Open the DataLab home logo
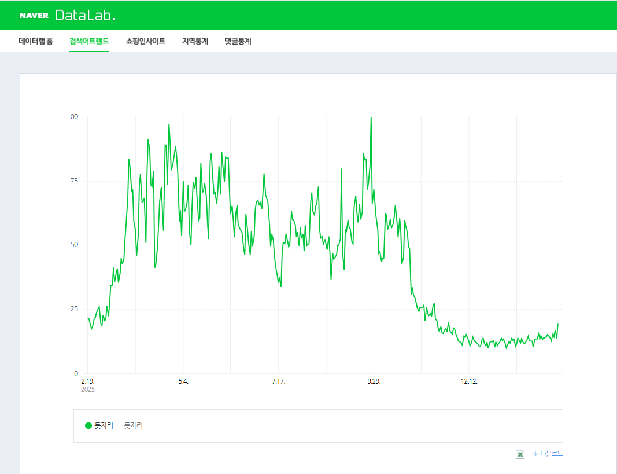617x474 pixels. coord(86,15)
